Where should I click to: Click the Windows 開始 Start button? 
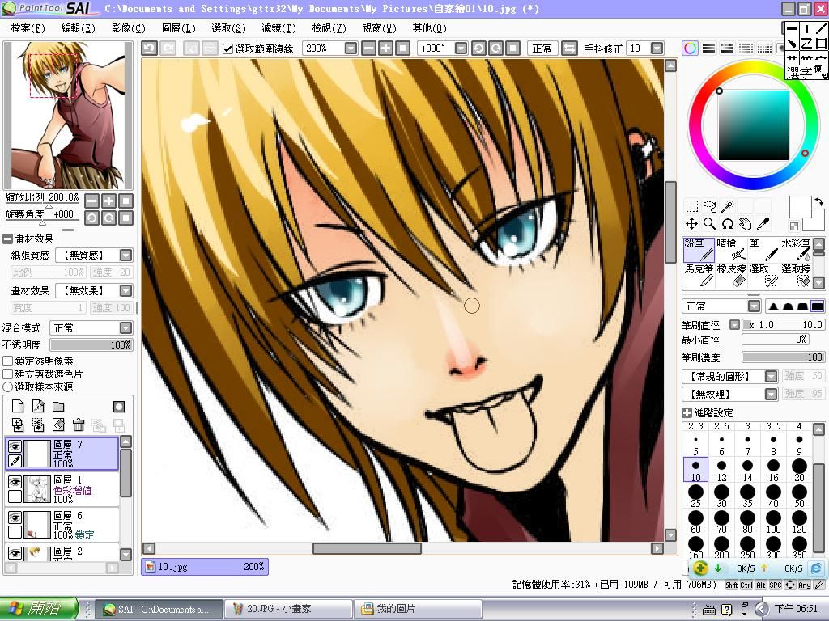coord(40,609)
